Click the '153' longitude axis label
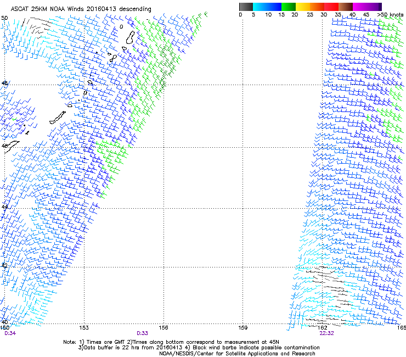Viewport: 406px width, 357px height. [x=84, y=328]
